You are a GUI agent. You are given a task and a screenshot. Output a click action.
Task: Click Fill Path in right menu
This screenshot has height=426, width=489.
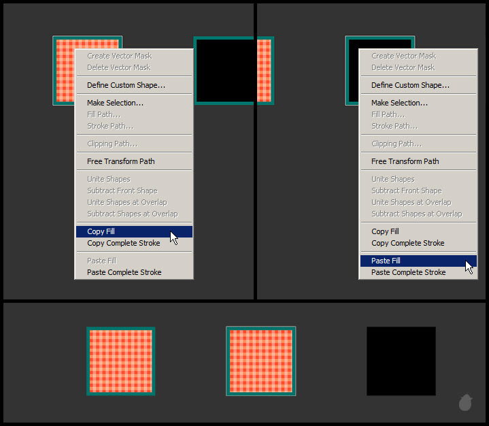tap(418, 114)
